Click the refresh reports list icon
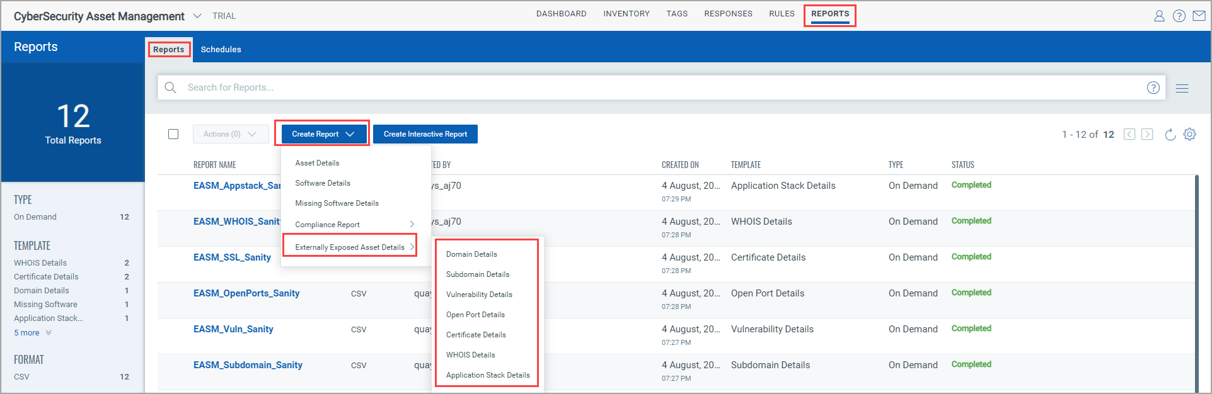Screen dimensions: 1212x394 1170,135
